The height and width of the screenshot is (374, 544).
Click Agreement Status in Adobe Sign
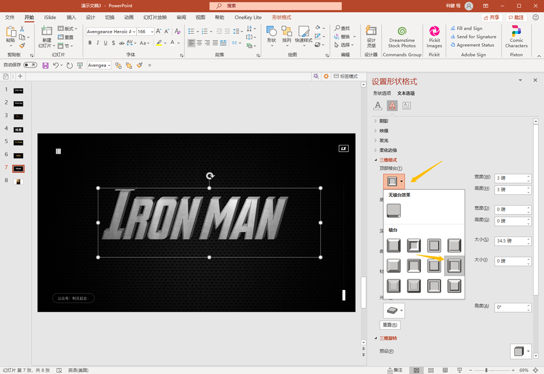click(x=472, y=45)
